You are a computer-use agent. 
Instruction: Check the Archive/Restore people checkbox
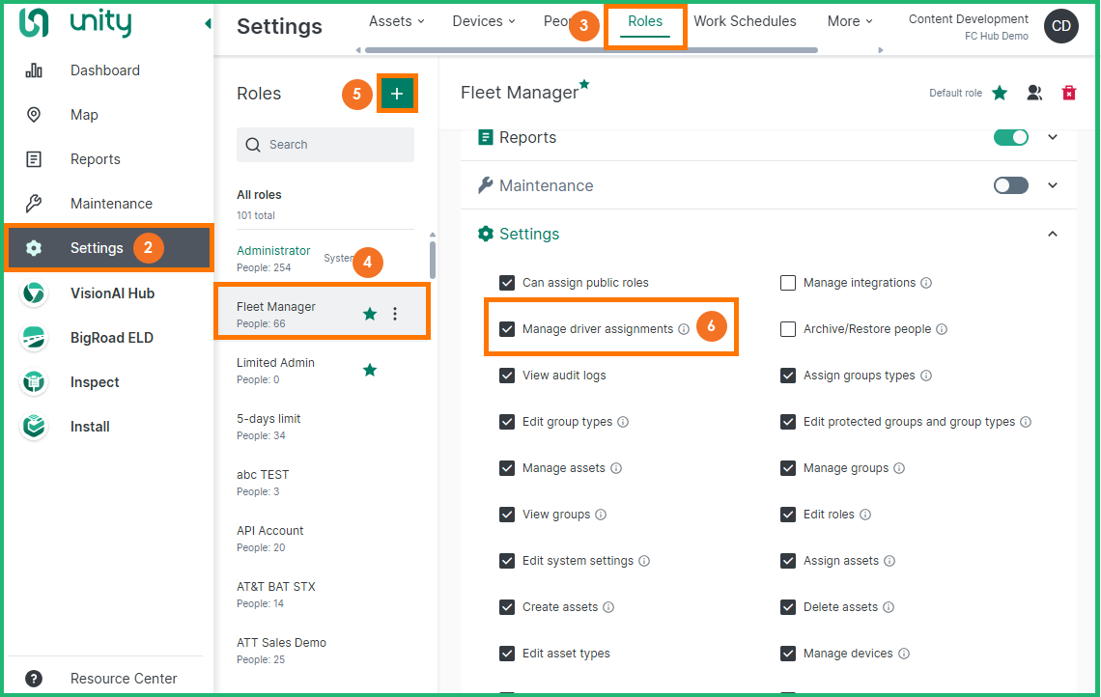point(788,329)
